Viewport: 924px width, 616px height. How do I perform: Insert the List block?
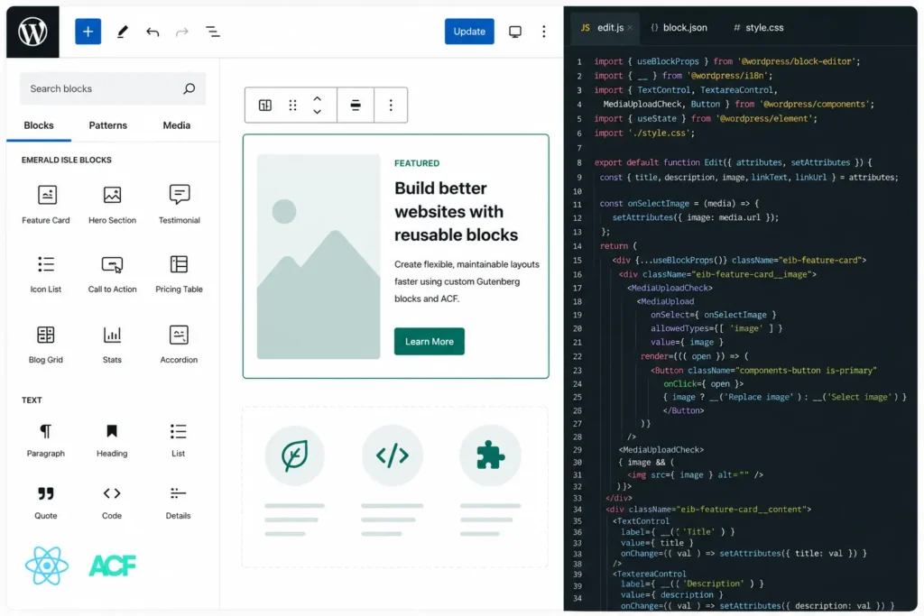click(x=178, y=440)
